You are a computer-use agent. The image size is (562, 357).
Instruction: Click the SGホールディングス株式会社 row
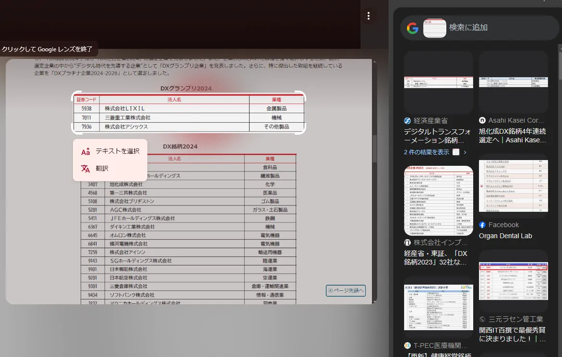click(189, 261)
